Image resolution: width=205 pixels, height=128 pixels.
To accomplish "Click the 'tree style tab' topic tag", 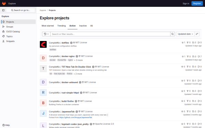I will (59, 74).
